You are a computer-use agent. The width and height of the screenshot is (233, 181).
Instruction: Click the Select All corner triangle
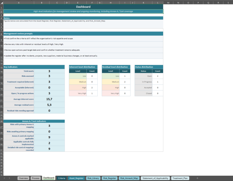pos(2,3)
